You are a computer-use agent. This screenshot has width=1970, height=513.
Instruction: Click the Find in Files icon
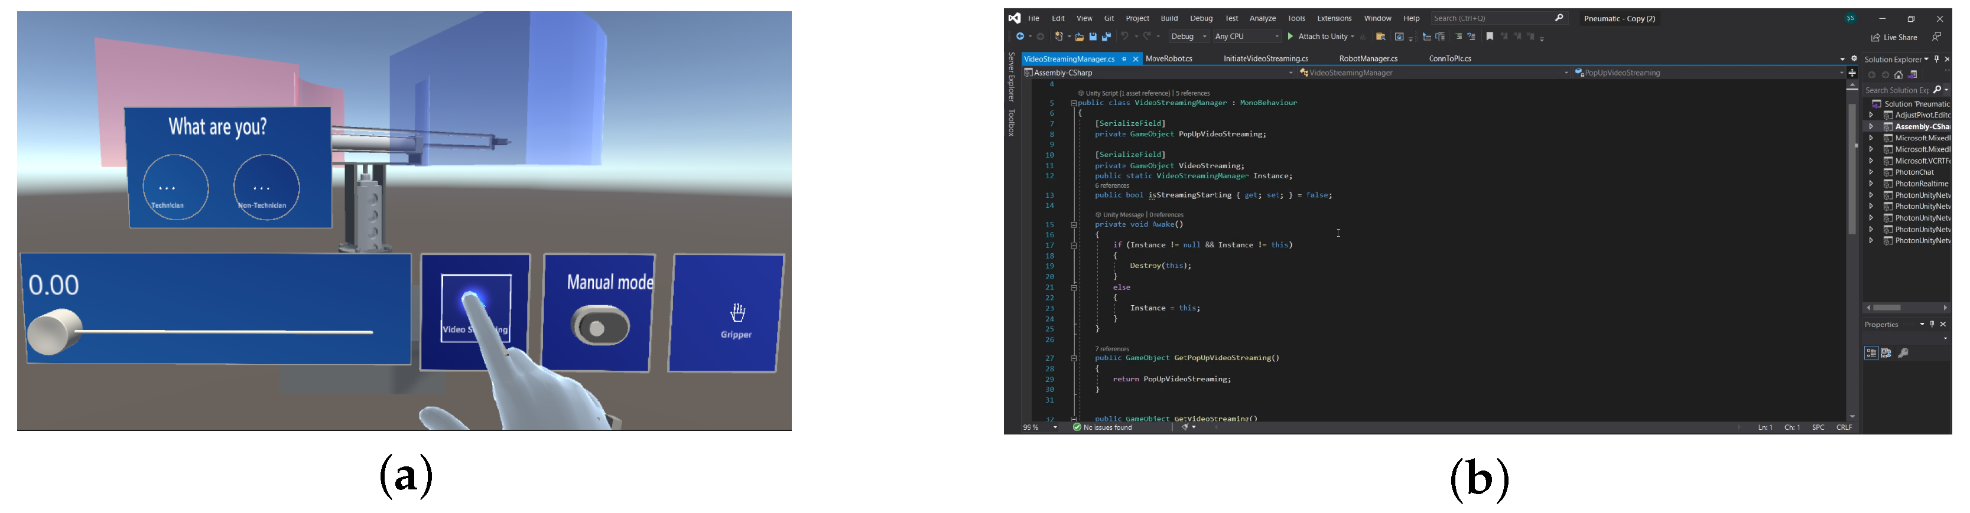tap(1380, 37)
